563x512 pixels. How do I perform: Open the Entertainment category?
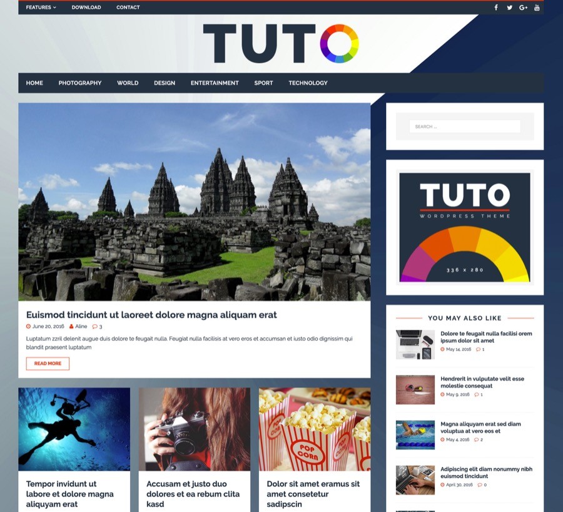pyautogui.click(x=215, y=83)
